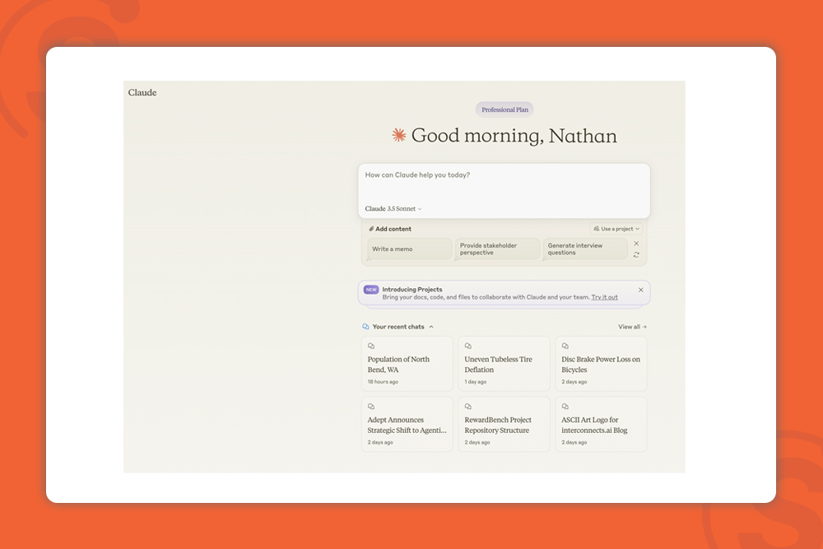Click the paperclip Add content icon
Screen dimensions: 823x549
[x=371, y=229]
